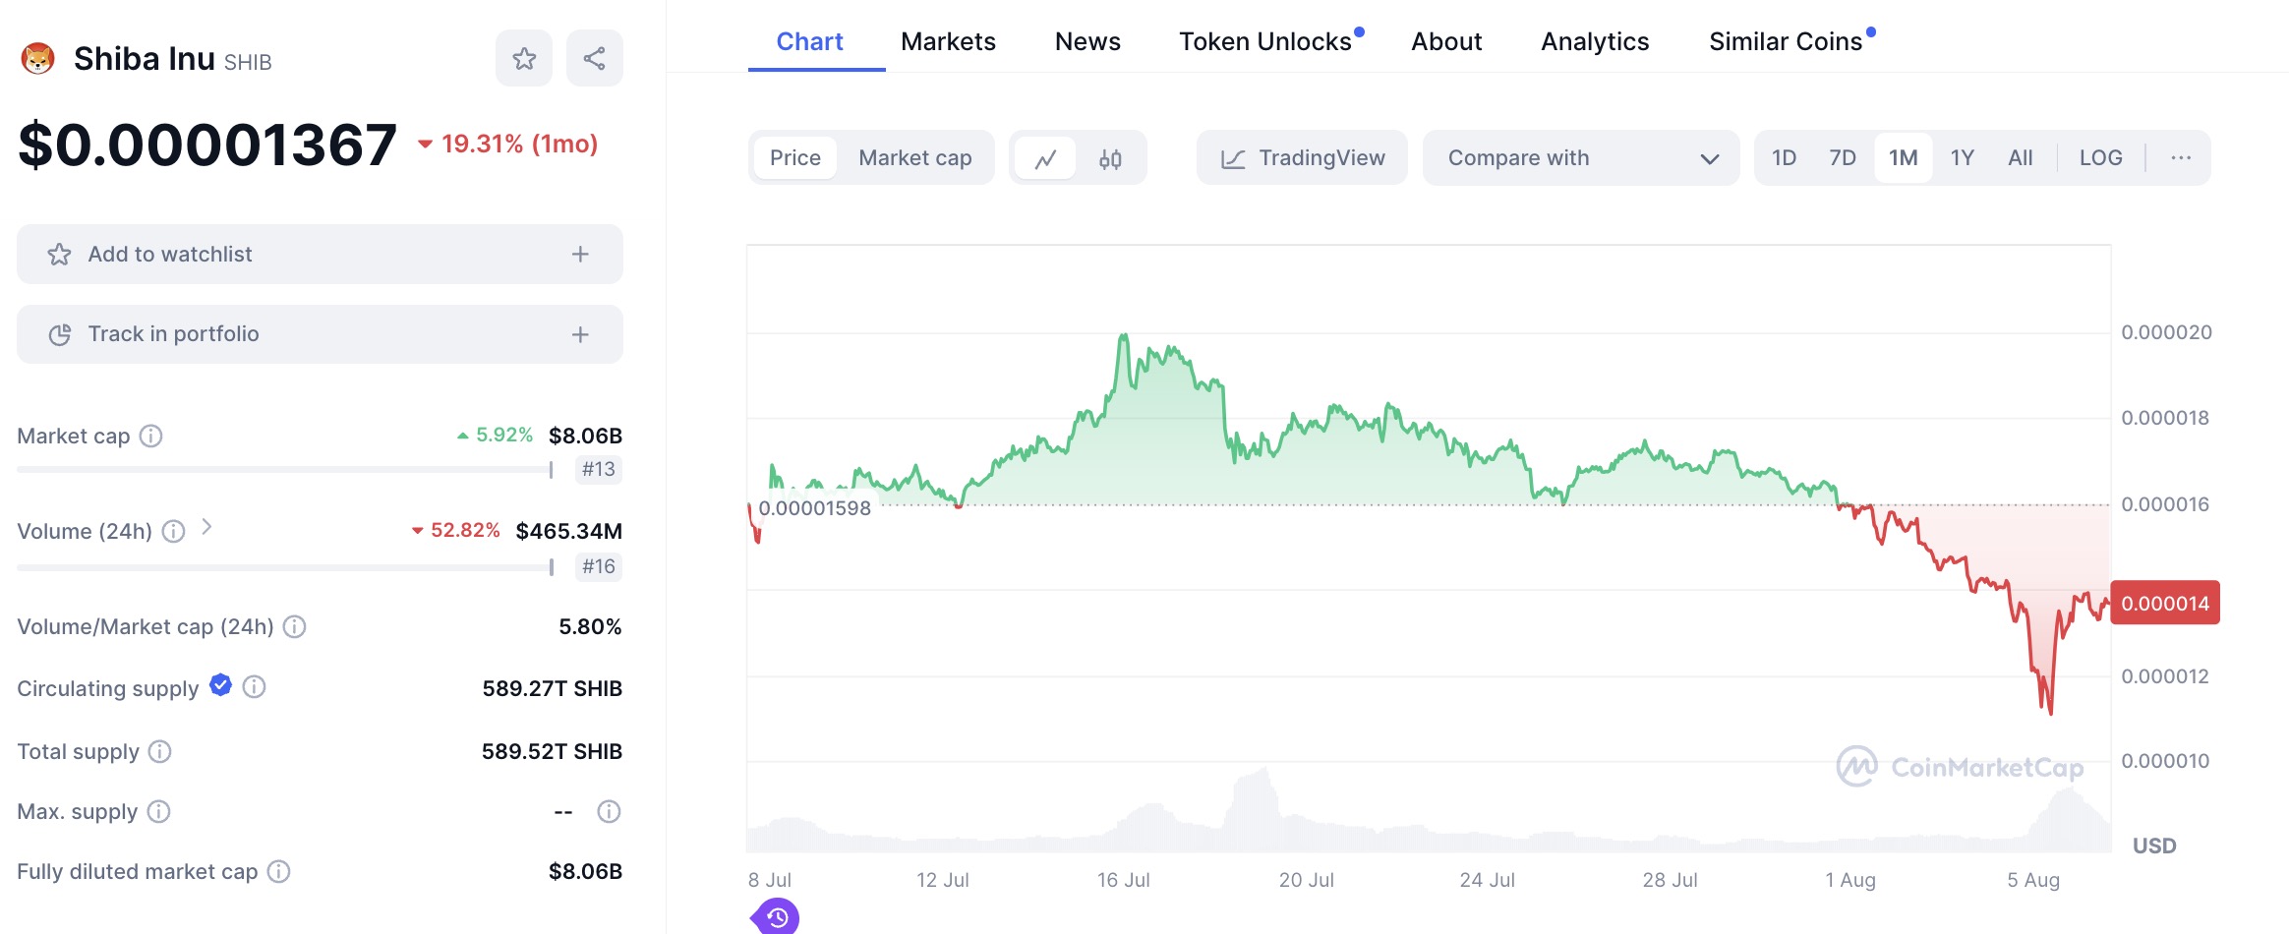Expand the Volume (24h) chevron arrow
Viewport: 2289px width, 934px height.
(206, 527)
